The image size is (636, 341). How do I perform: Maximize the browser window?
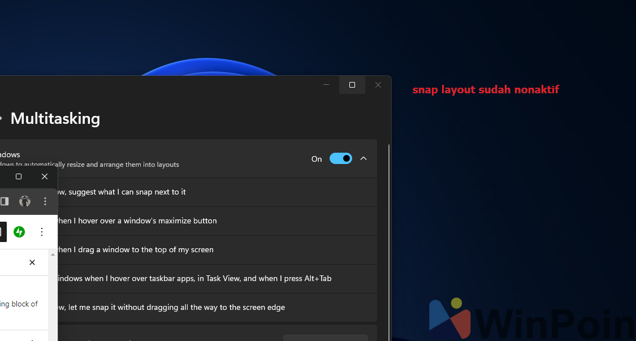19,176
